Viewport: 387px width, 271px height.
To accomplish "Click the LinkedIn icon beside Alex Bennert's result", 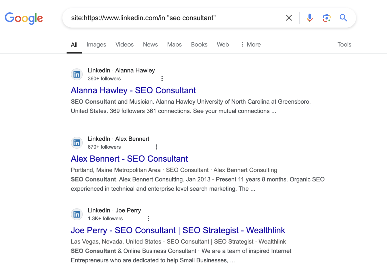I will click(x=77, y=142).
